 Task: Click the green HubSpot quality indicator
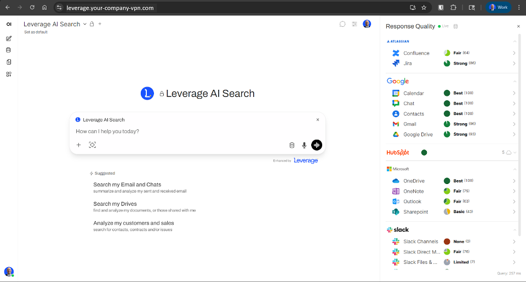424,153
